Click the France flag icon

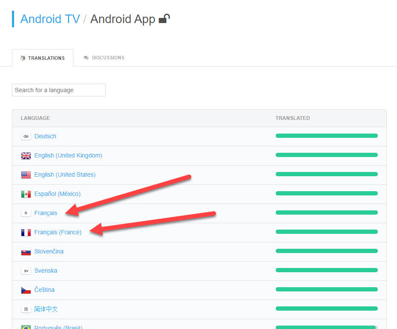[x=26, y=233]
